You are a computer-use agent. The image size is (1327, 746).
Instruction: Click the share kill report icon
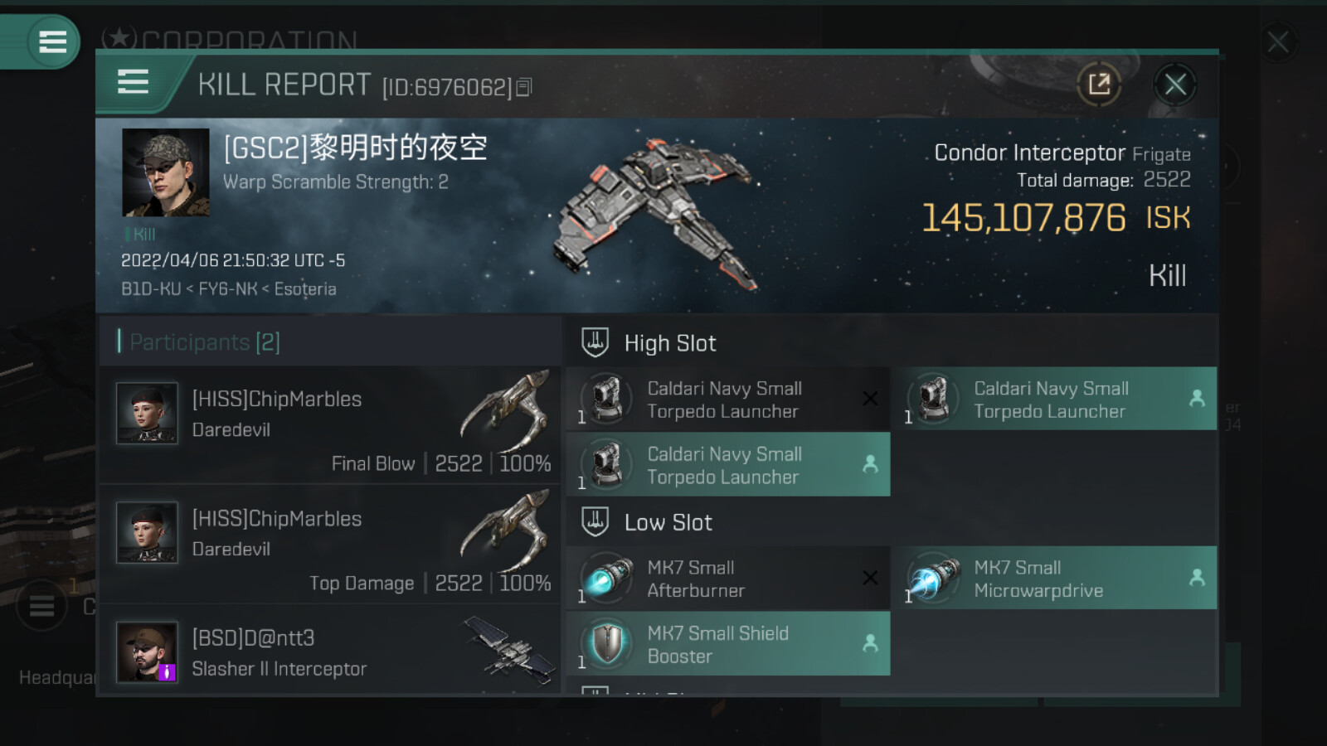pos(1099,84)
